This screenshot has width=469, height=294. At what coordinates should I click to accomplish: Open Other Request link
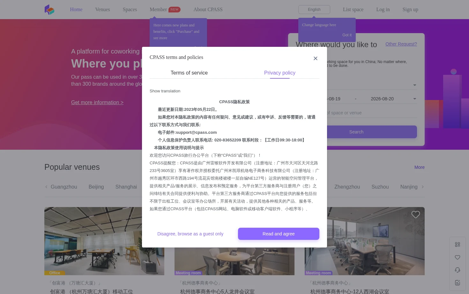click(x=401, y=44)
